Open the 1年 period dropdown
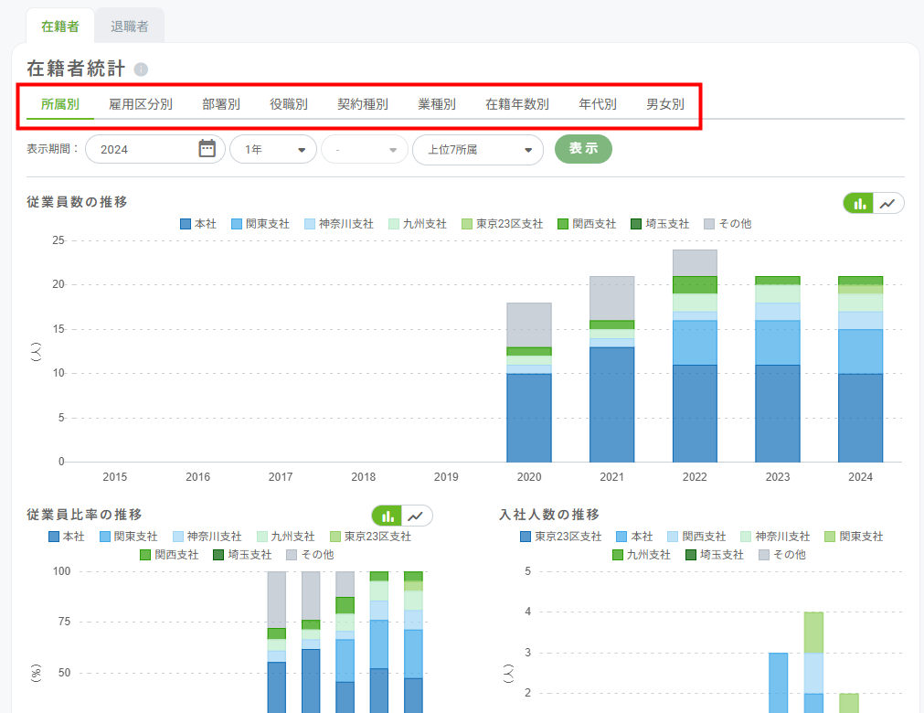Image resolution: width=924 pixels, height=713 pixels. pyautogui.click(x=273, y=150)
